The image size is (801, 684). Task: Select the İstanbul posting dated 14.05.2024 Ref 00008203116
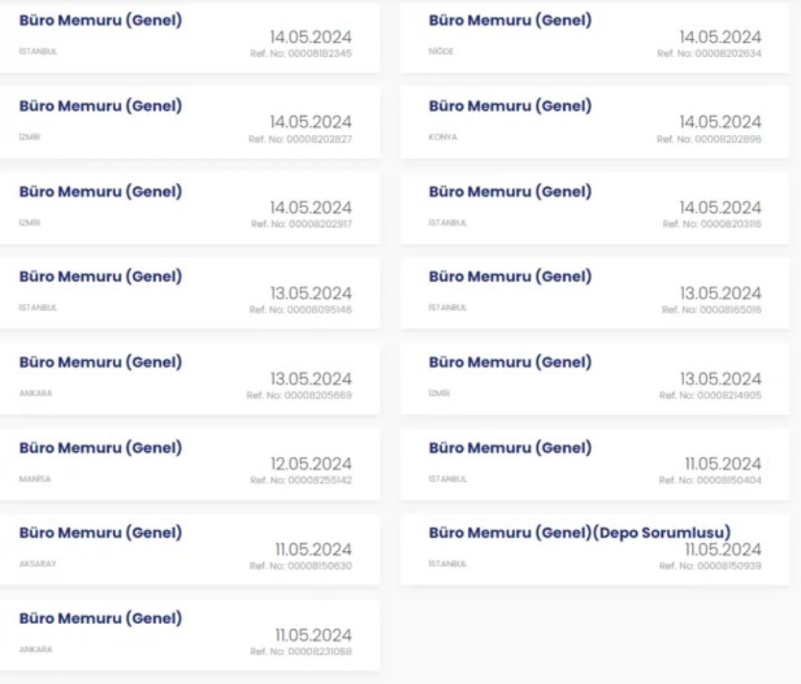(594, 208)
